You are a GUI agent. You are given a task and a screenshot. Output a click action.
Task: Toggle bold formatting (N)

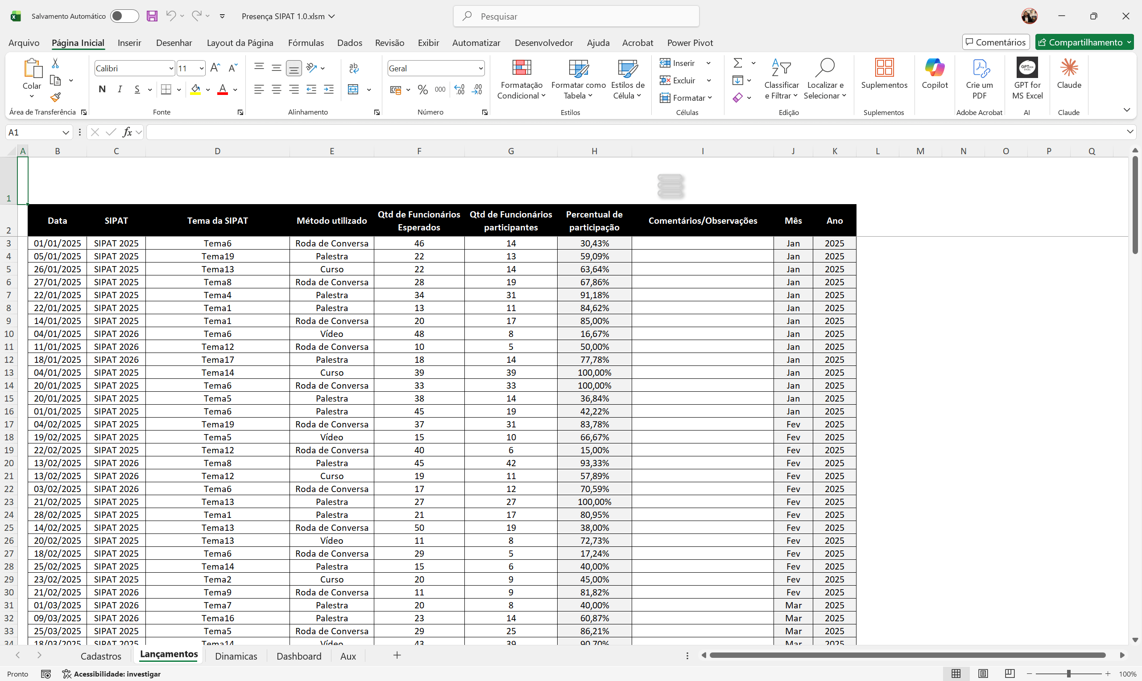tap(102, 89)
